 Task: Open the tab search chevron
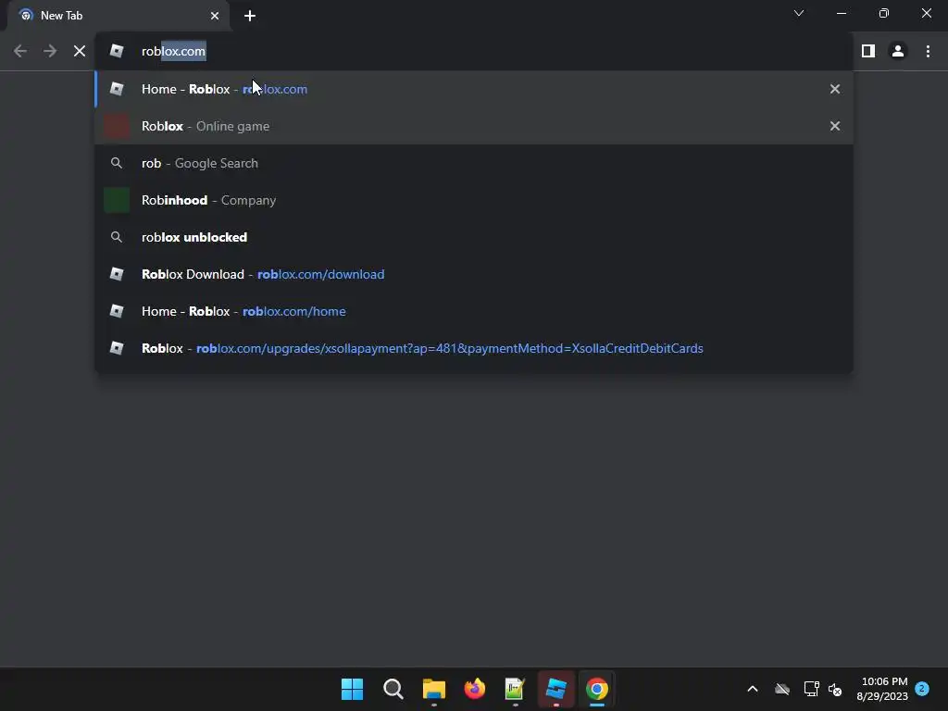tap(799, 13)
